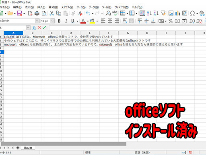Click the Format as Date icon

click(184, 21)
